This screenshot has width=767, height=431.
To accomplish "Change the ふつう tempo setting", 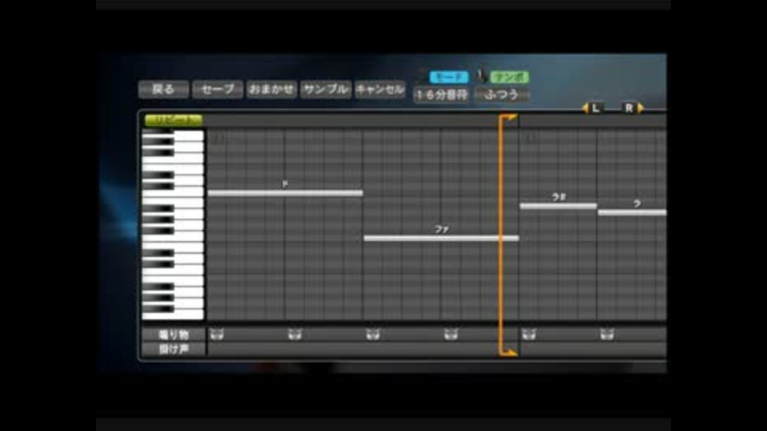I will (x=502, y=95).
